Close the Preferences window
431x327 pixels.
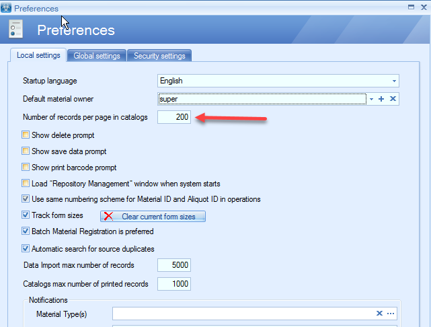(423, 7)
